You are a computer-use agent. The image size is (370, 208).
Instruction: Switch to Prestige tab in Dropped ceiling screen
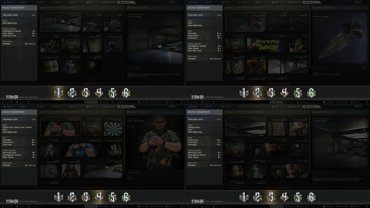click(312, 106)
